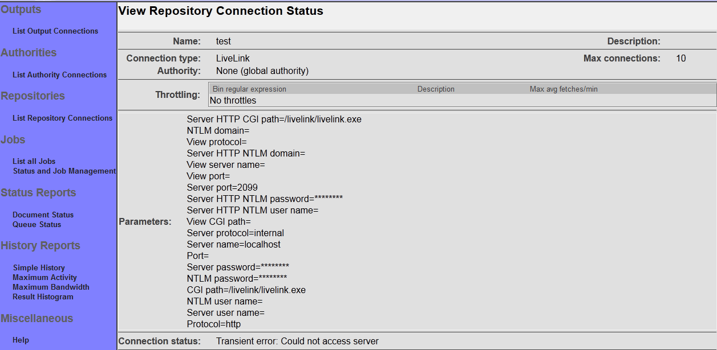Click the Status Reports section heading
This screenshot has width=717, height=350.
click(x=38, y=193)
